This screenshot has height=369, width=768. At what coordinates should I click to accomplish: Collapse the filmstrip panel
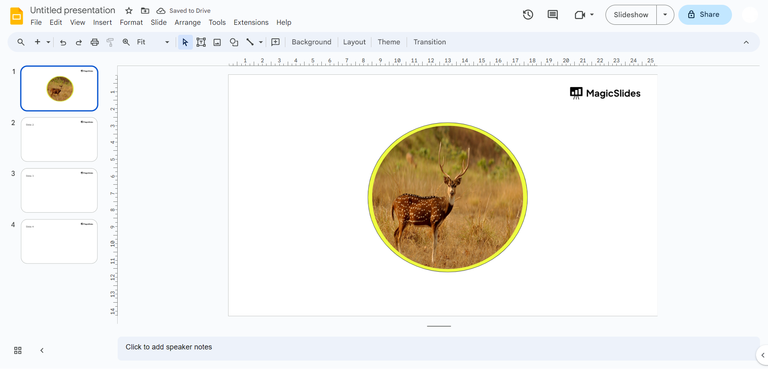pyautogui.click(x=42, y=351)
